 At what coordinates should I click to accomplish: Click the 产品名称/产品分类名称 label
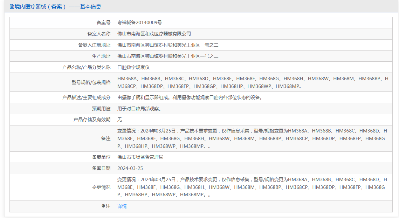[87, 68]
